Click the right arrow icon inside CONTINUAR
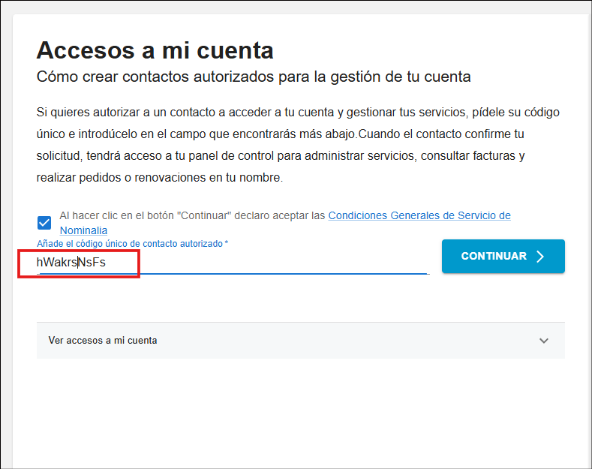Image resolution: width=592 pixels, height=469 pixels. [x=540, y=257]
